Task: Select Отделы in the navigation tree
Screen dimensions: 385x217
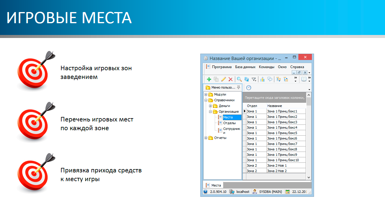Action: tap(229, 123)
